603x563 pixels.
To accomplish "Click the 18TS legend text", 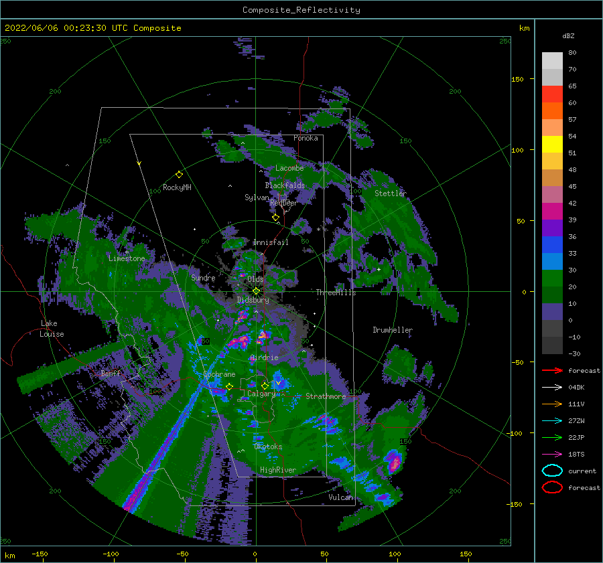I will coord(576,455).
